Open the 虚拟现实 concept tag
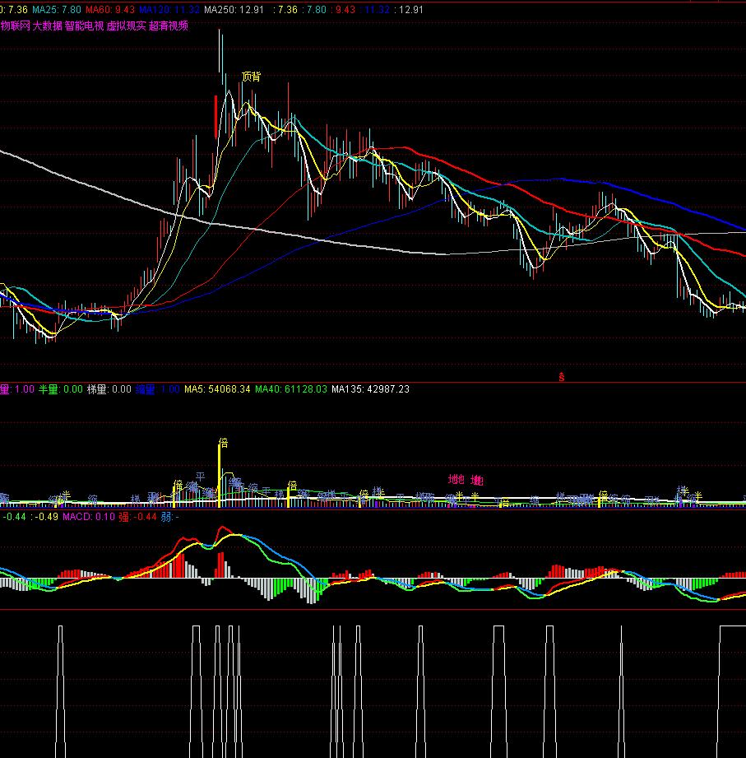746x758 pixels. [x=126, y=26]
